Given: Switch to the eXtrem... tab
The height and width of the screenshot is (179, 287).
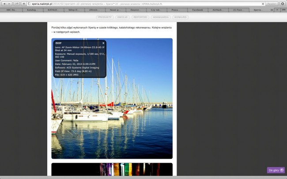Looking at the screenshot, I should pos(95,10).
